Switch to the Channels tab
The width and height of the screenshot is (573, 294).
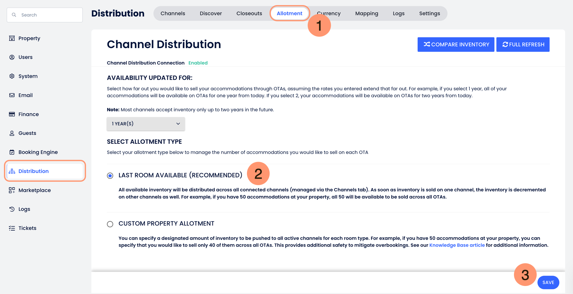point(173,13)
